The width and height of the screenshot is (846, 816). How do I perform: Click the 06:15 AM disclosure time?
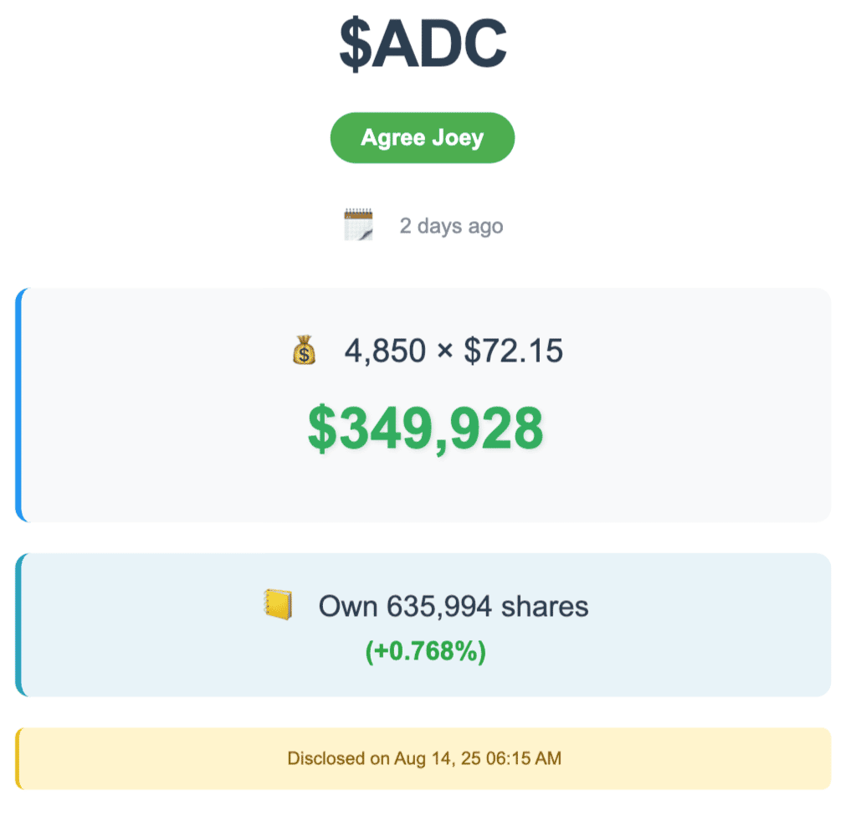[x=523, y=758]
